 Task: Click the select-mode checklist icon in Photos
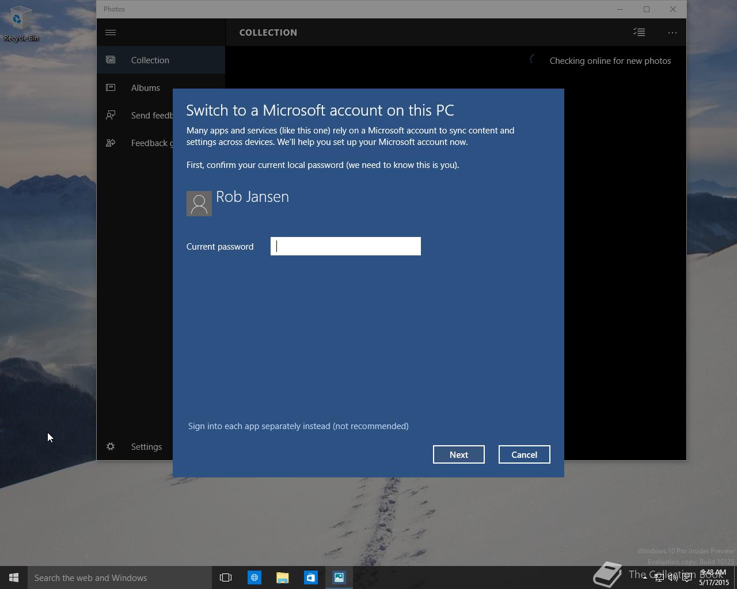[x=639, y=32]
